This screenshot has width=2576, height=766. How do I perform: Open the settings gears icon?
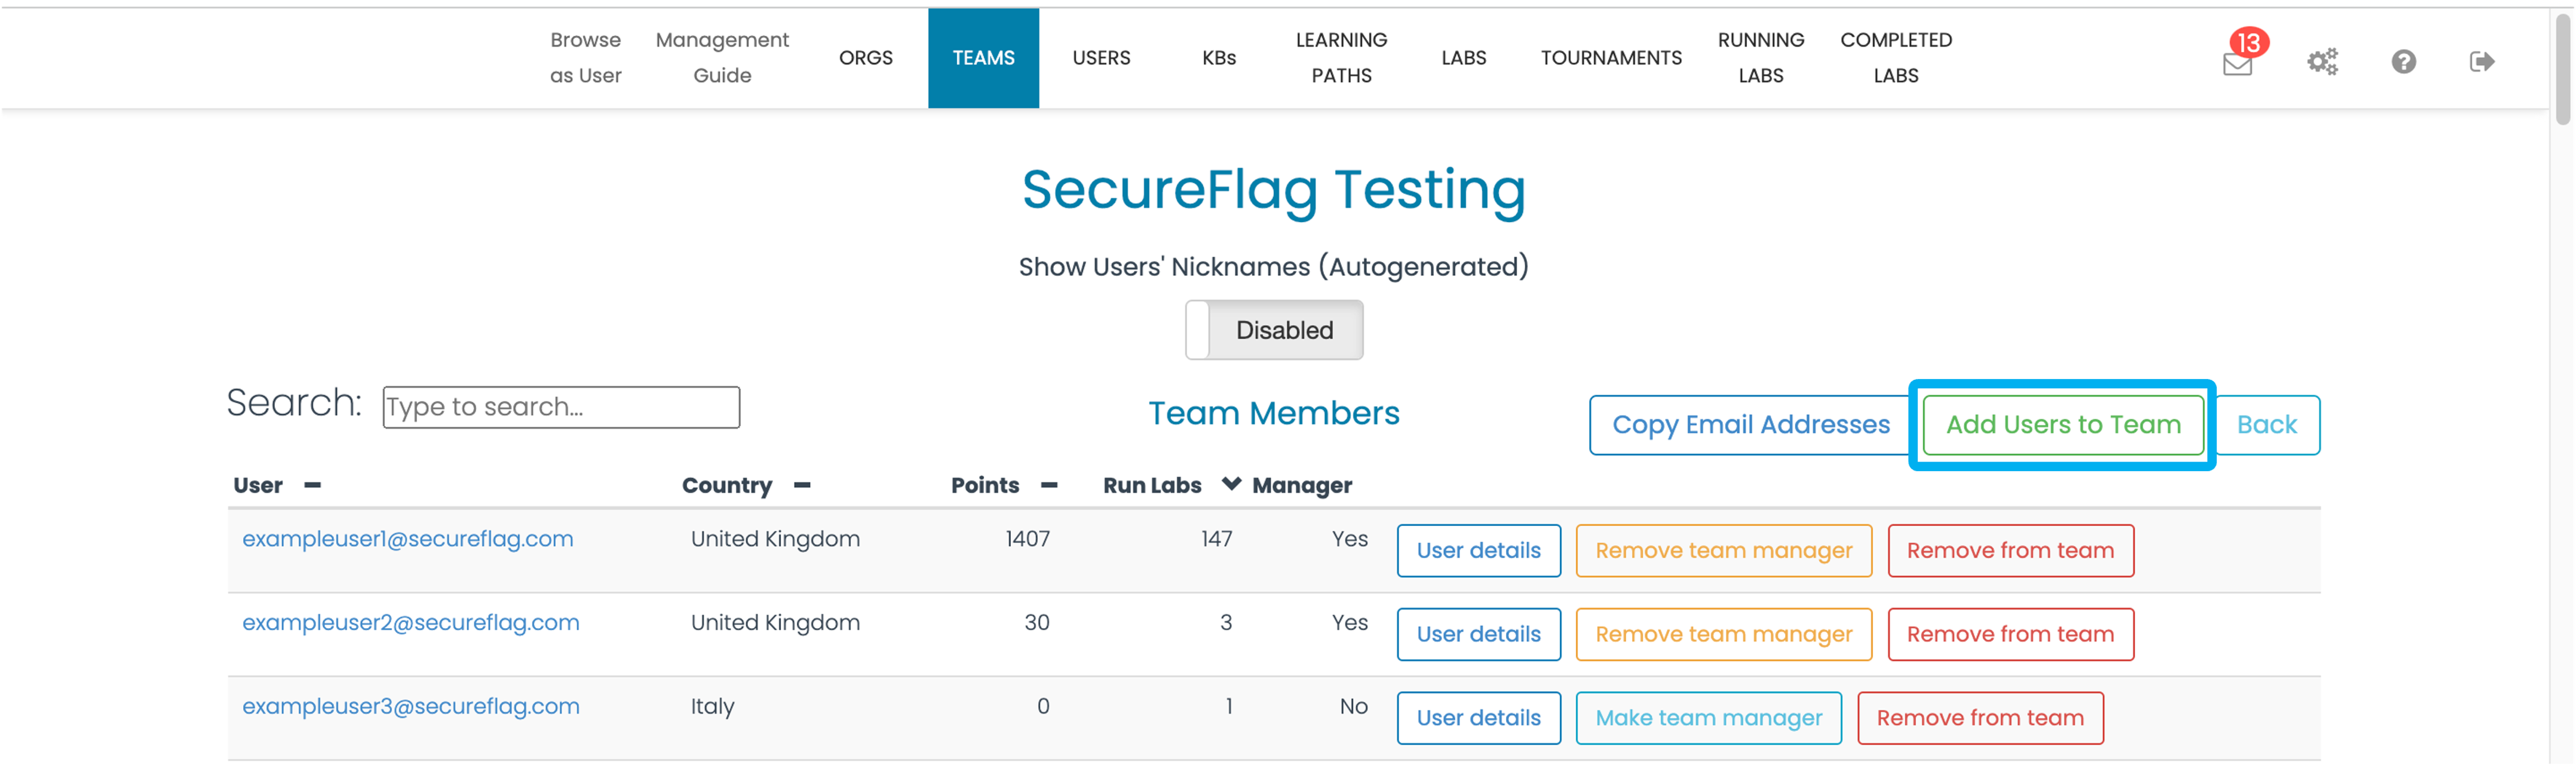2322,62
